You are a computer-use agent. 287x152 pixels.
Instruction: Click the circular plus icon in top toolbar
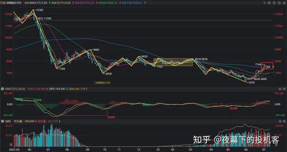click(x=269, y=3)
